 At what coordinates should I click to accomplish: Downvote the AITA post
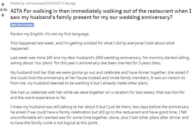3,15
